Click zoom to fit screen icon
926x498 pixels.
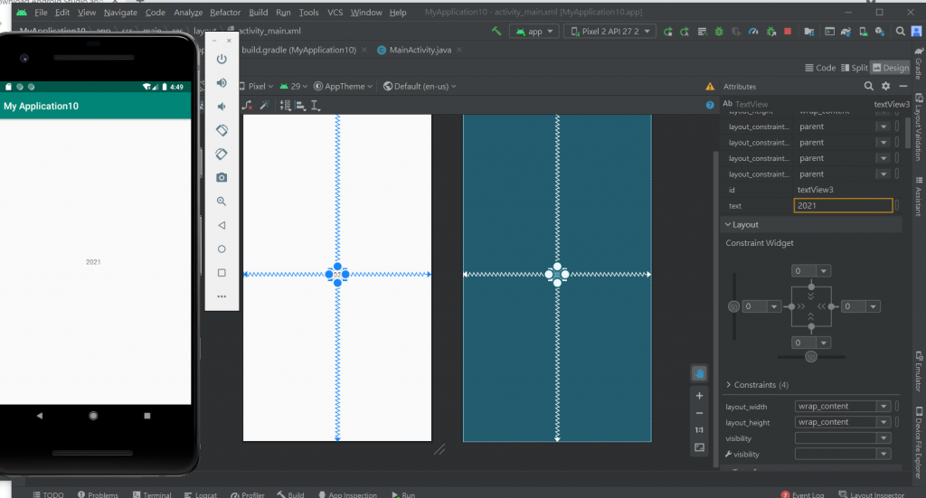699,448
